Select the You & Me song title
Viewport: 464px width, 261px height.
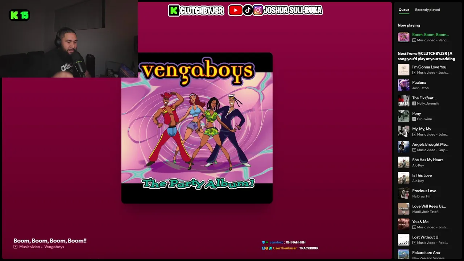pos(420,222)
